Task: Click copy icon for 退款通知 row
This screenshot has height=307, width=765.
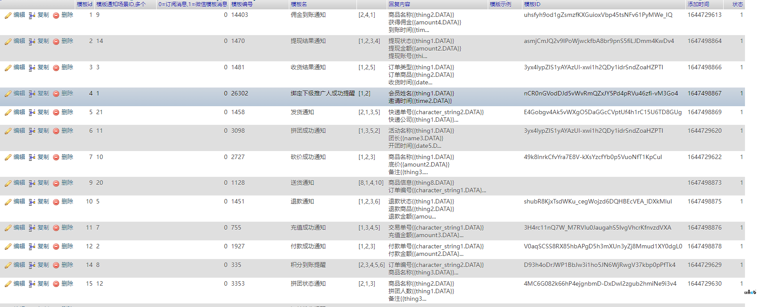Action: click(32, 202)
